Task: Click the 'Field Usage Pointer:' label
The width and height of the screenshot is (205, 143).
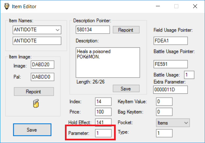Action: click(173, 30)
